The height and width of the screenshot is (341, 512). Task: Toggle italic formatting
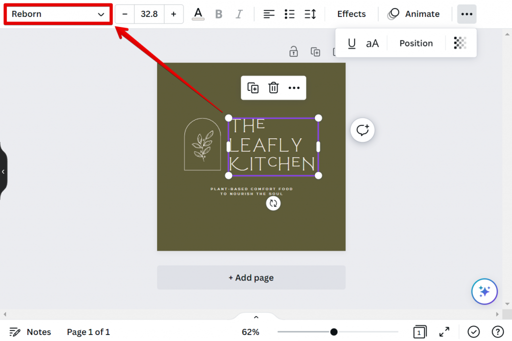coord(239,14)
